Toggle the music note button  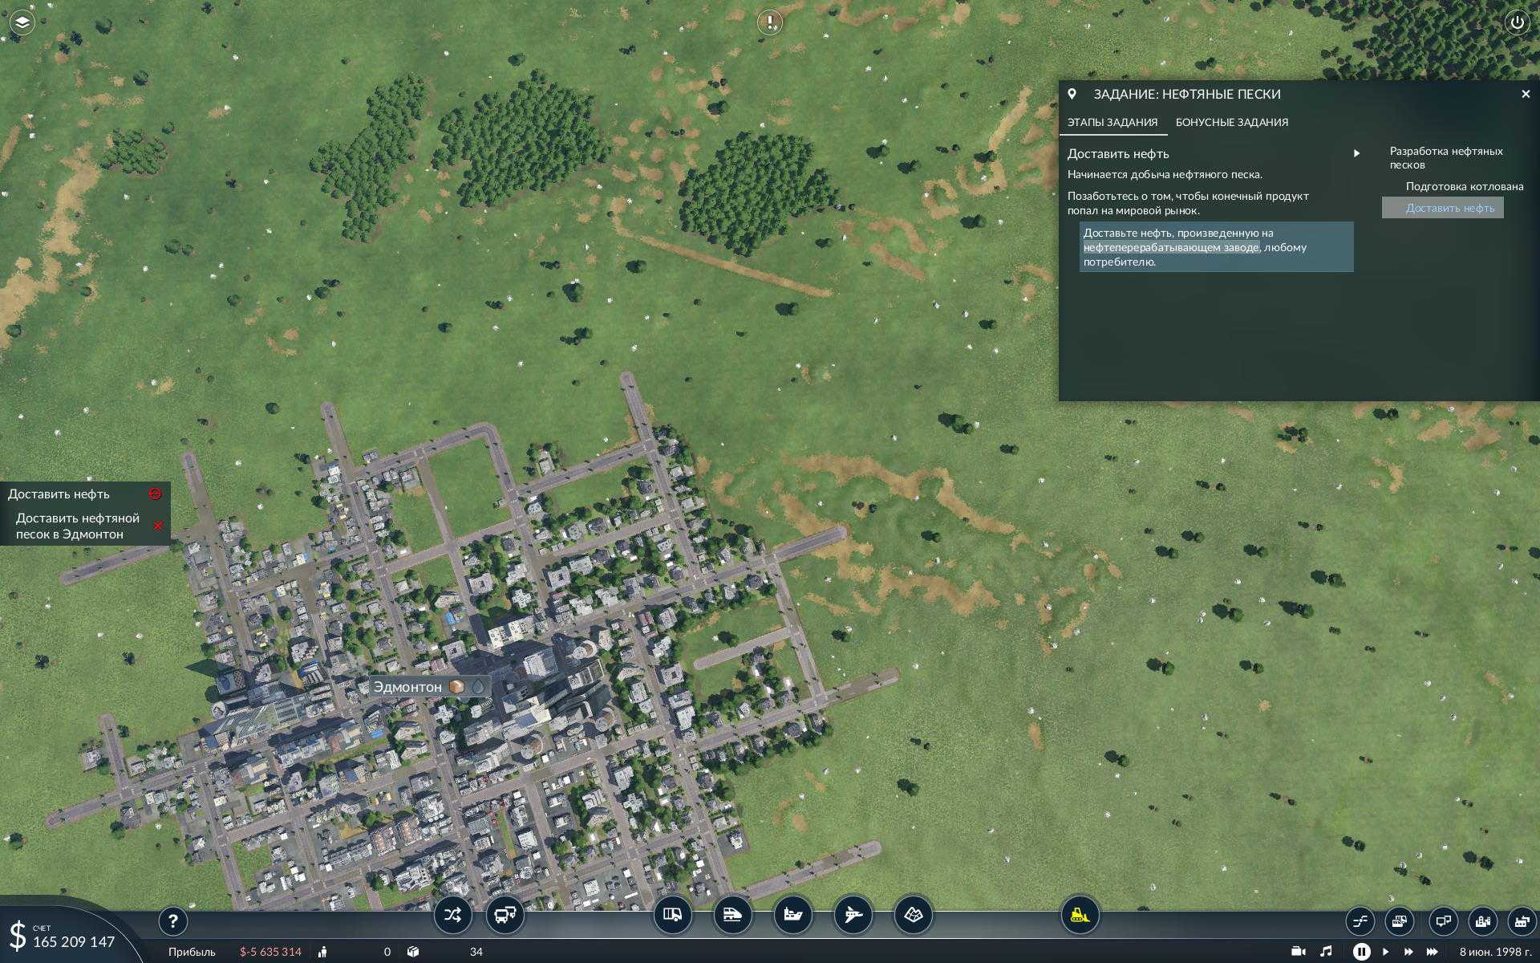1326,952
